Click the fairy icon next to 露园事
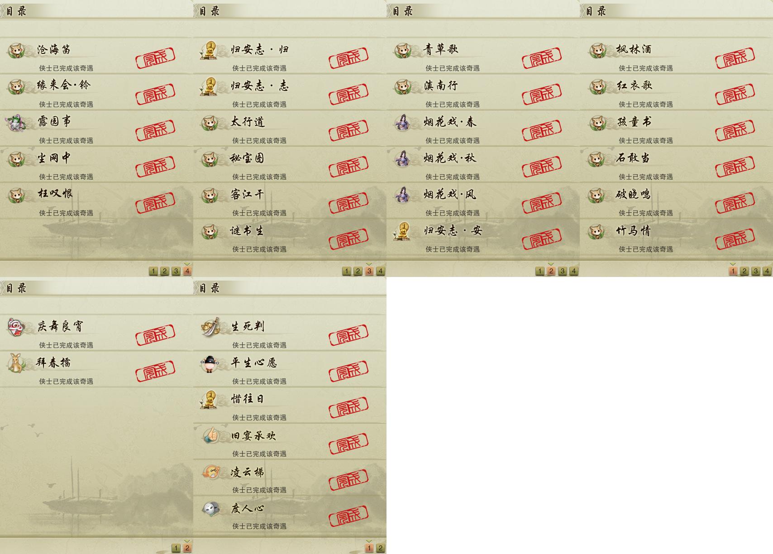Image resolution: width=773 pixels, height=554 pixels. tap(15, 122)
